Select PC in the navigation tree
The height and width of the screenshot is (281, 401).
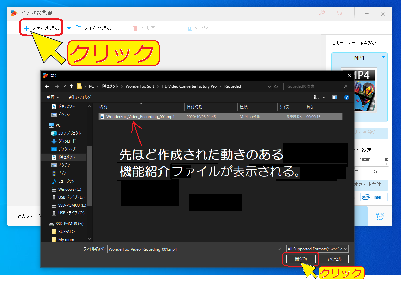coord(58,125)
